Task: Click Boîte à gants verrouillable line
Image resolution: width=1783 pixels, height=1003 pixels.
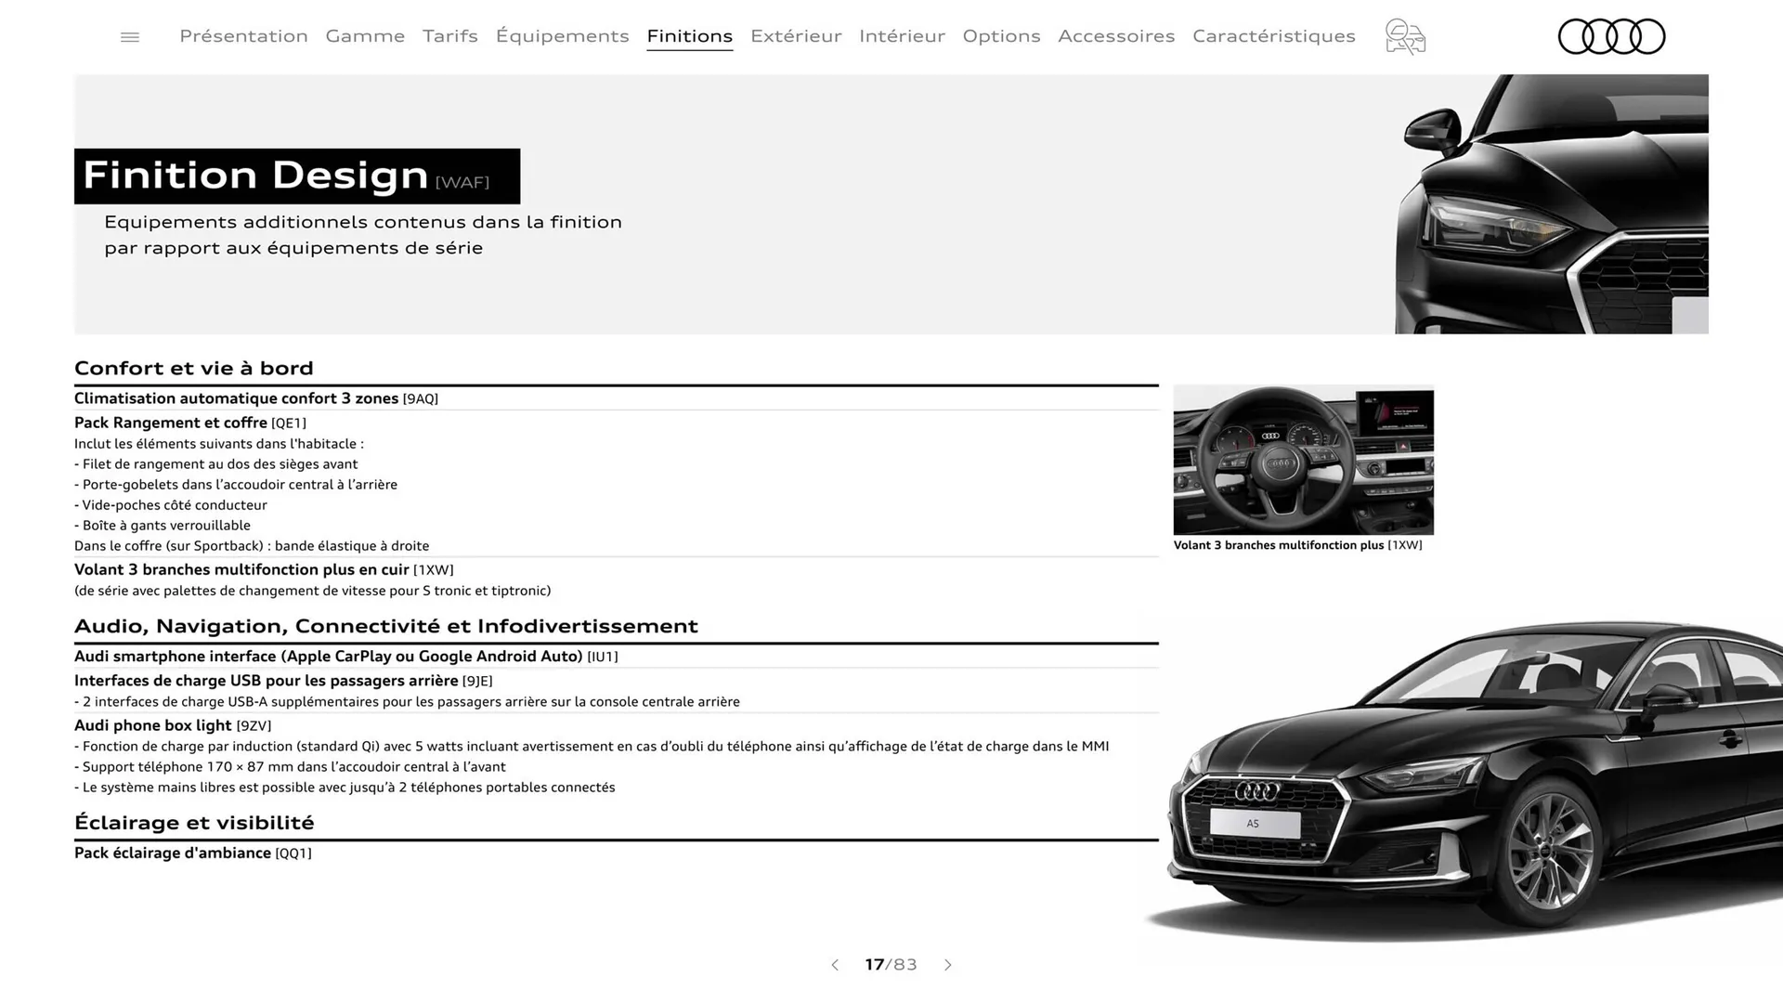Action: click(x=163, y=526)
